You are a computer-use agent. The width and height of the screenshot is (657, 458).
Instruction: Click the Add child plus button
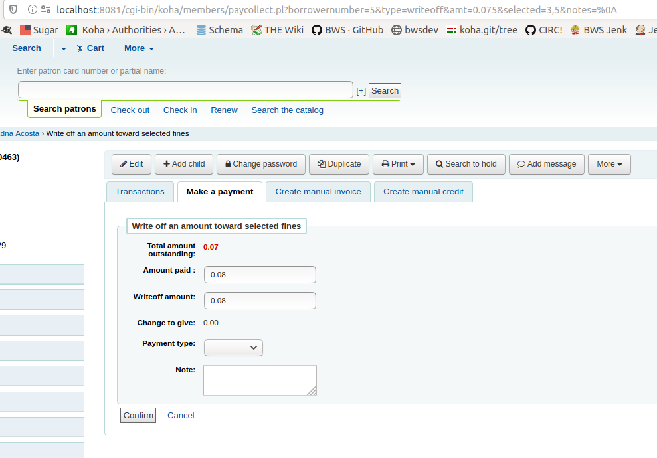[x=184, y=164]
